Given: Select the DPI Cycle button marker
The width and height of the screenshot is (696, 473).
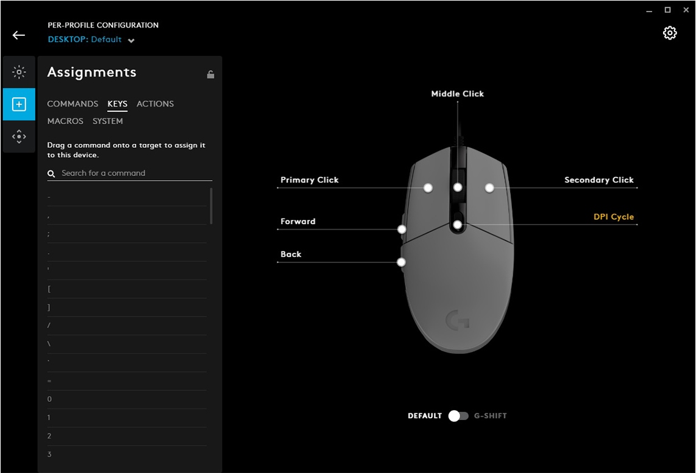Looking at the screenshot, I should click(x=457, y=225).
